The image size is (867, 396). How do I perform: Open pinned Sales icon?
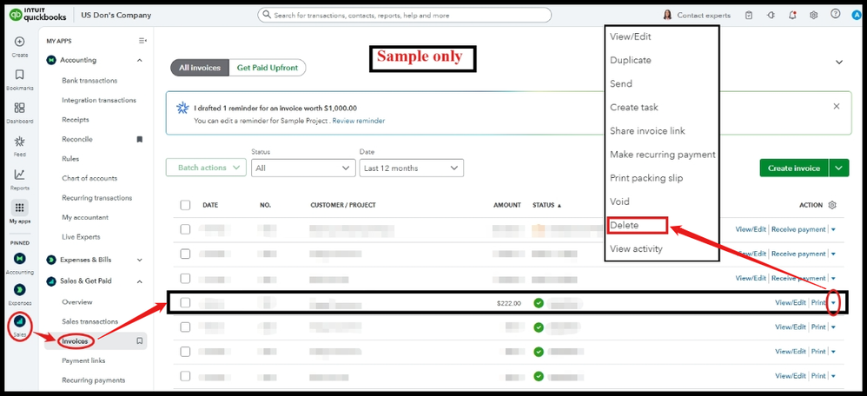pyautogui.click(x=19, y=320)
